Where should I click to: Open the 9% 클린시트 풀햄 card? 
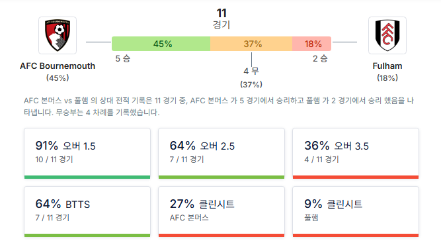click(356, 212)
